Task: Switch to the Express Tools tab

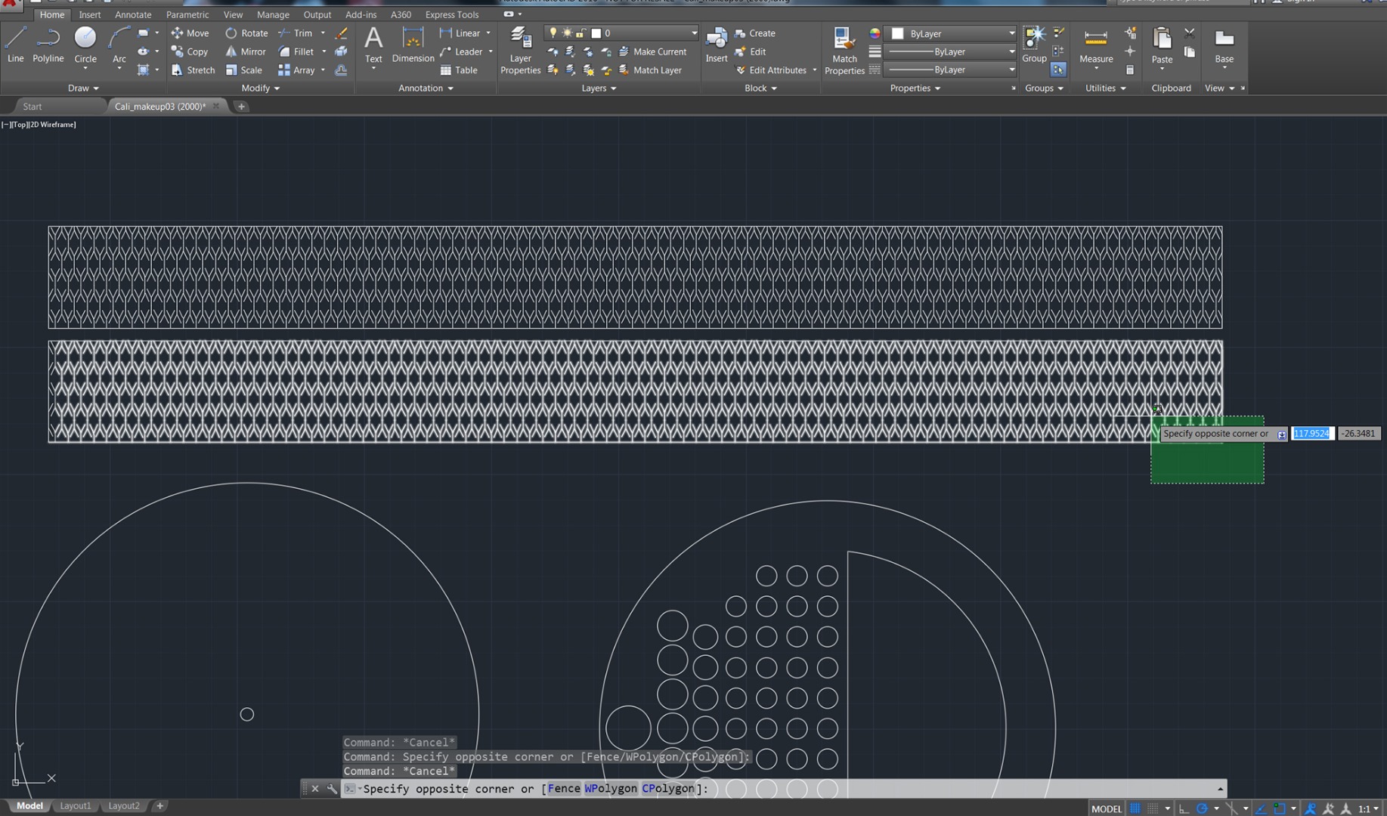Action: [451, 14]
